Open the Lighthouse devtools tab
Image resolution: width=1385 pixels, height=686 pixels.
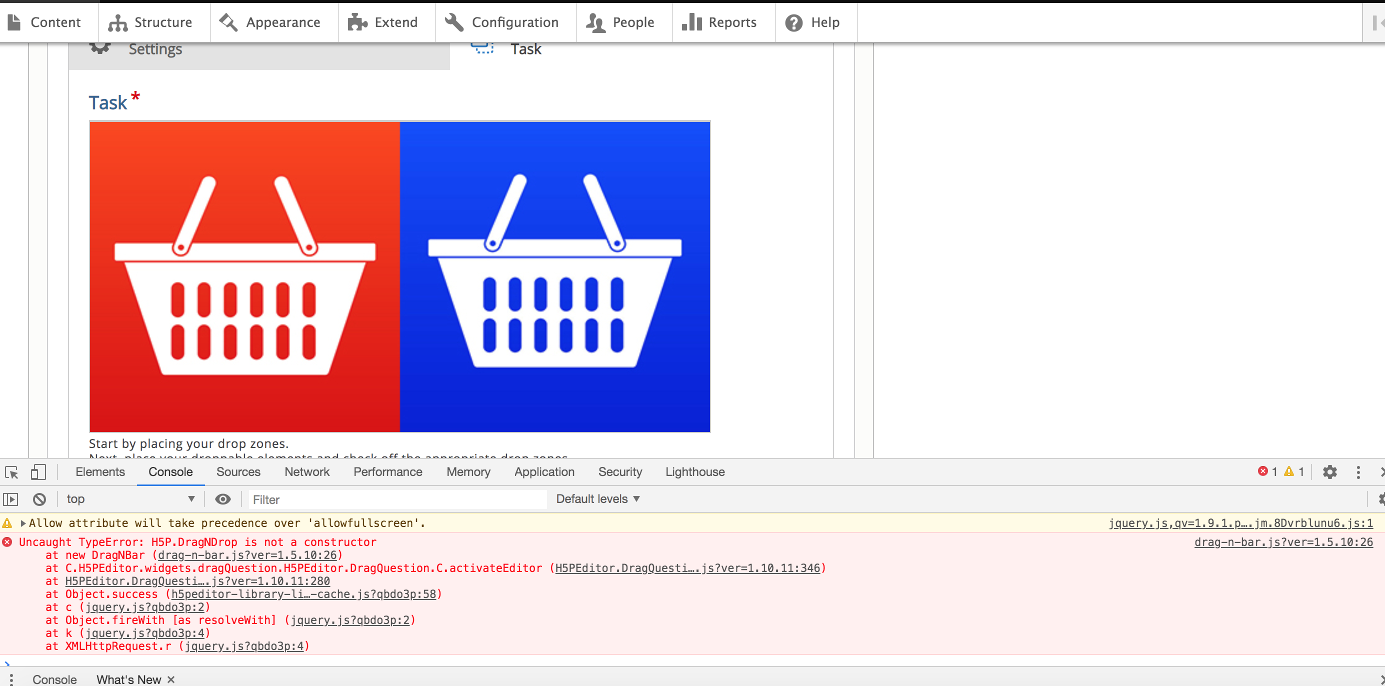(x=694, y=471)
